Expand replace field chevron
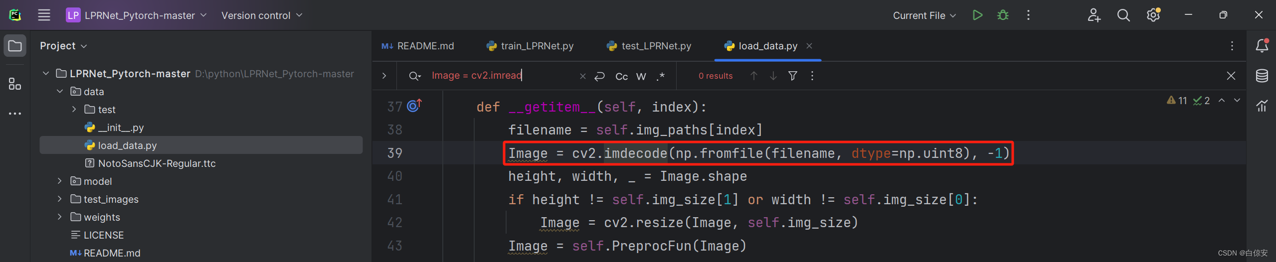Viewport: 1276px width, 262px height. click(384, 76)
